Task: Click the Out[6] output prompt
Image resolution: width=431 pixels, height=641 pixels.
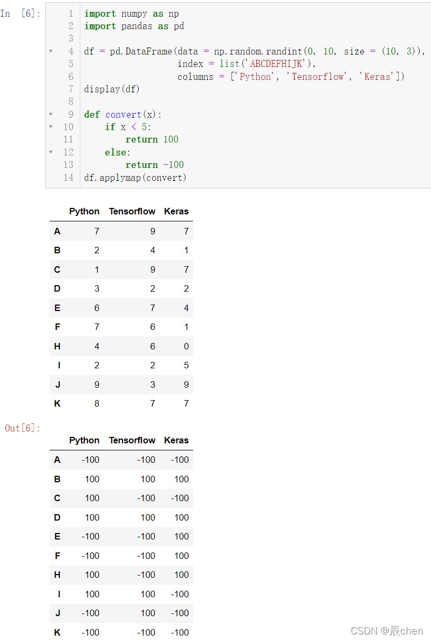Action: (x=23, y=428)
